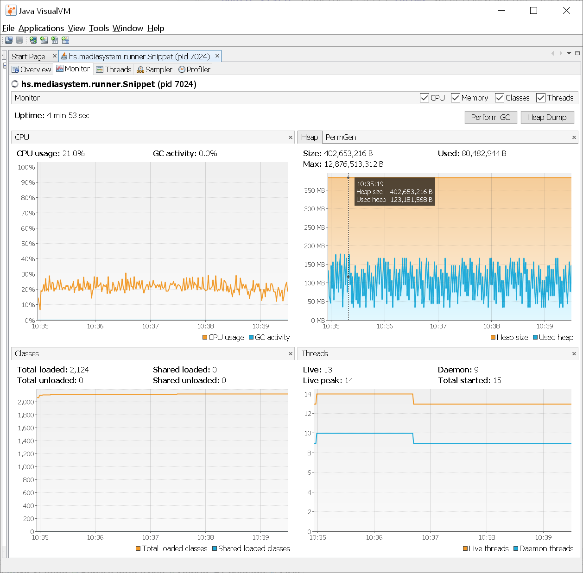Switch to the Overview tab
Image resolution: width=583 pixels, height=573 pixels.
31,69
